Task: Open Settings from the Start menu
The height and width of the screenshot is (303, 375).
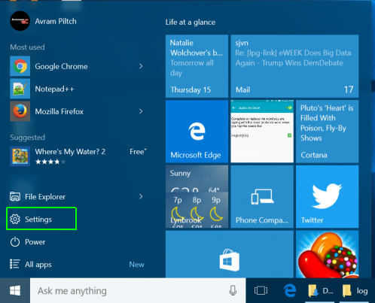Action: tap(41, 219)
